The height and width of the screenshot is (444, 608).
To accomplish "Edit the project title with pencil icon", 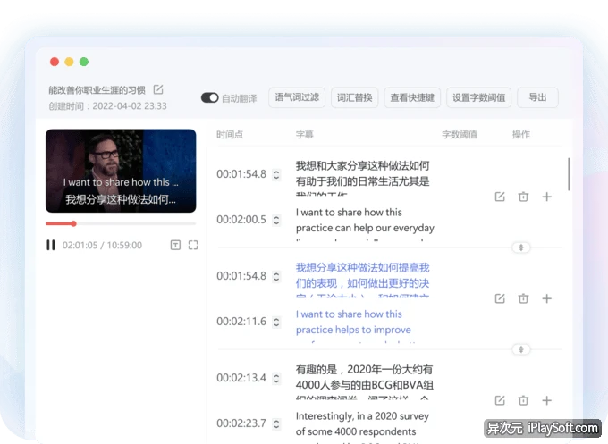I will (158, 89).
